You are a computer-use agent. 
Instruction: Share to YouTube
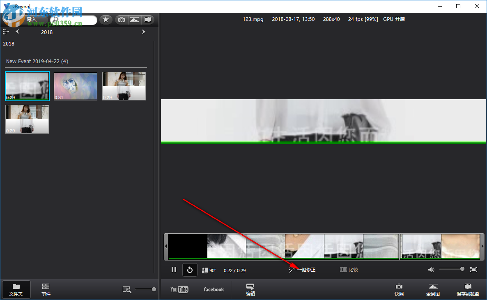click(179, 289)
